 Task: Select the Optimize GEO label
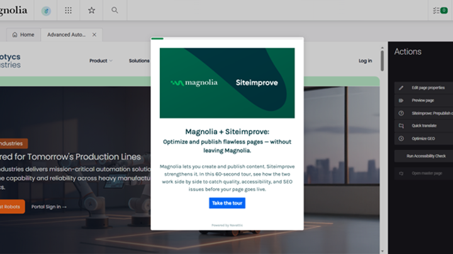point(423,139)
